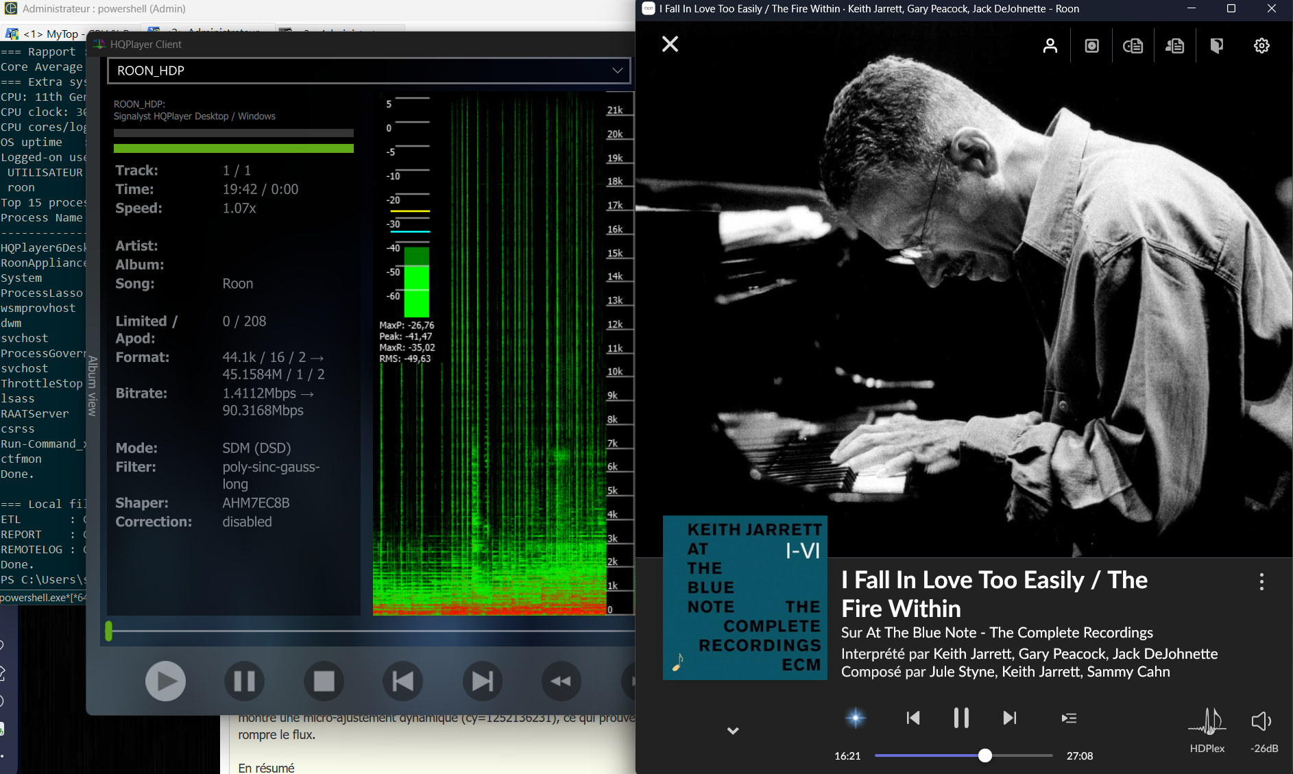The image size is (1293, 774).
Task: Click the AHM7EC8B shaper value
Action: click(x=256, y=503)
